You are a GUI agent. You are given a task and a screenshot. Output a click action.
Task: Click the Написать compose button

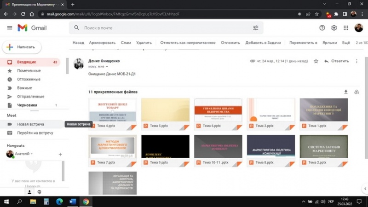click(22, 47)
